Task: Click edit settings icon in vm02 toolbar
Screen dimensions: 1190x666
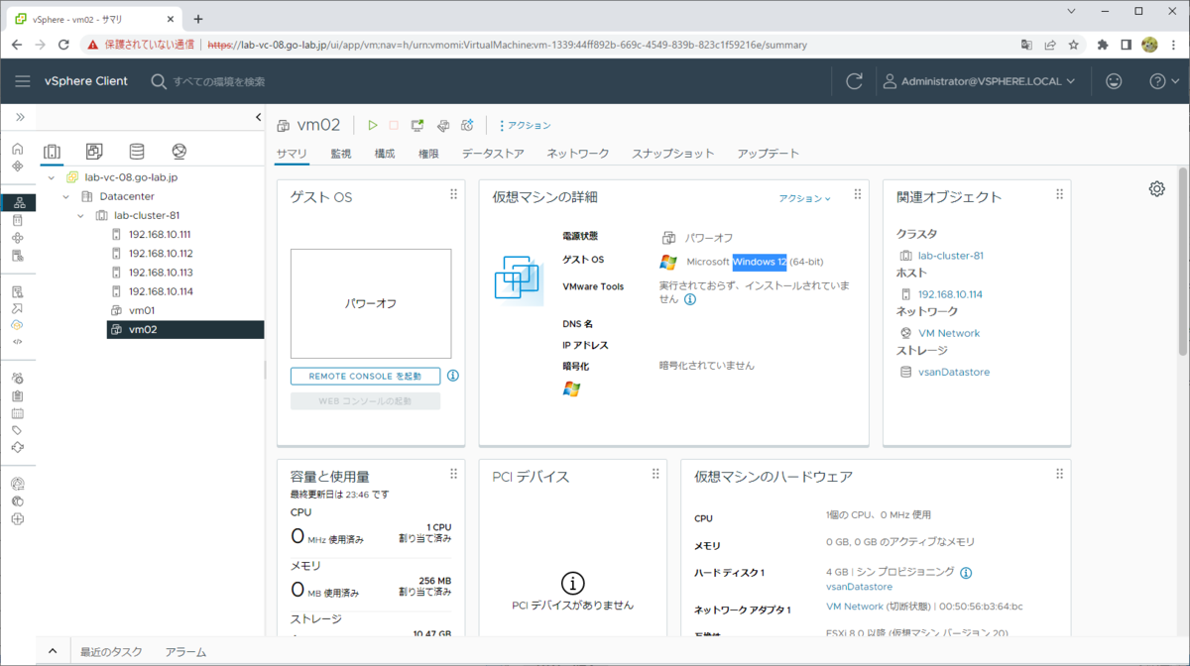Action: [x=443, y=126]
